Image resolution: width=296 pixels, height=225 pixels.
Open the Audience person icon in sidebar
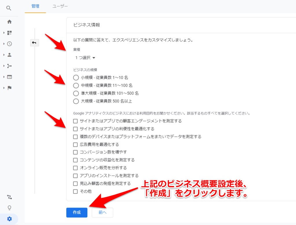9,55
